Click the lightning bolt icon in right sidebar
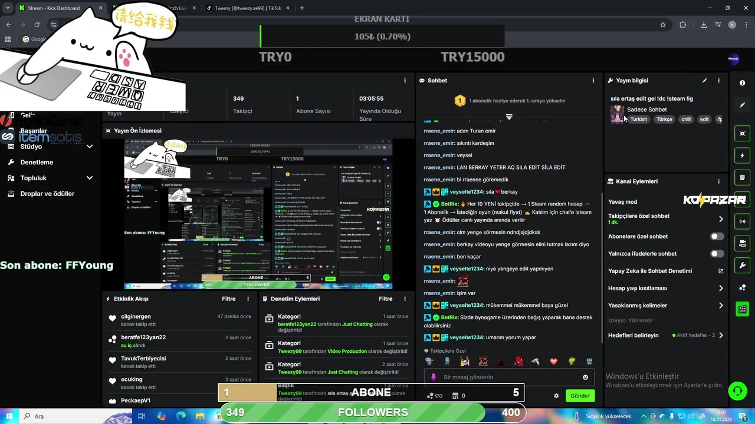 [742, 155]
